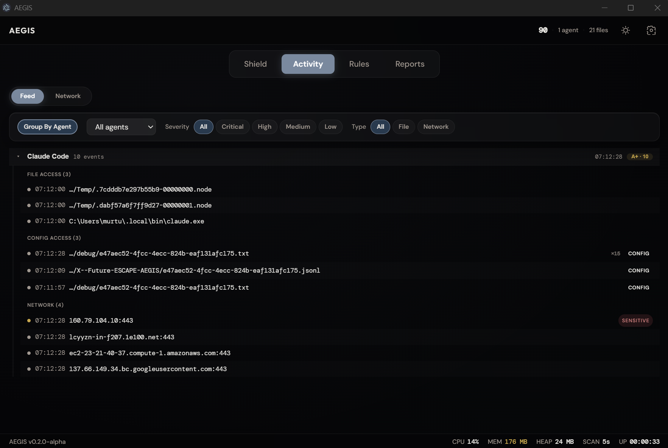This screenshot has width=668, height=448.
Task: Open the Rules tab
Action: click(359, 64)
